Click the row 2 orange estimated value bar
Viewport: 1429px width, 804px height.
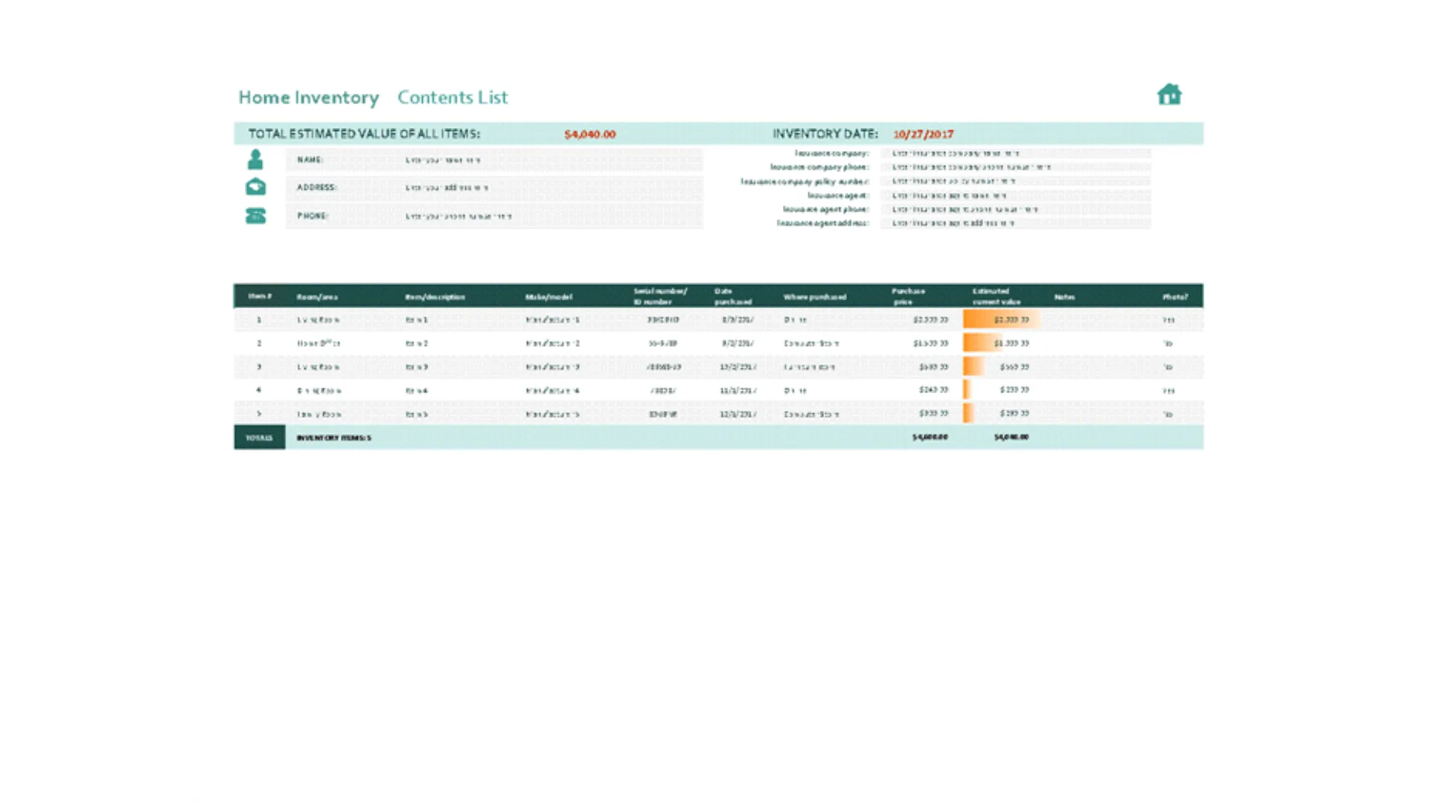[981, 343]
